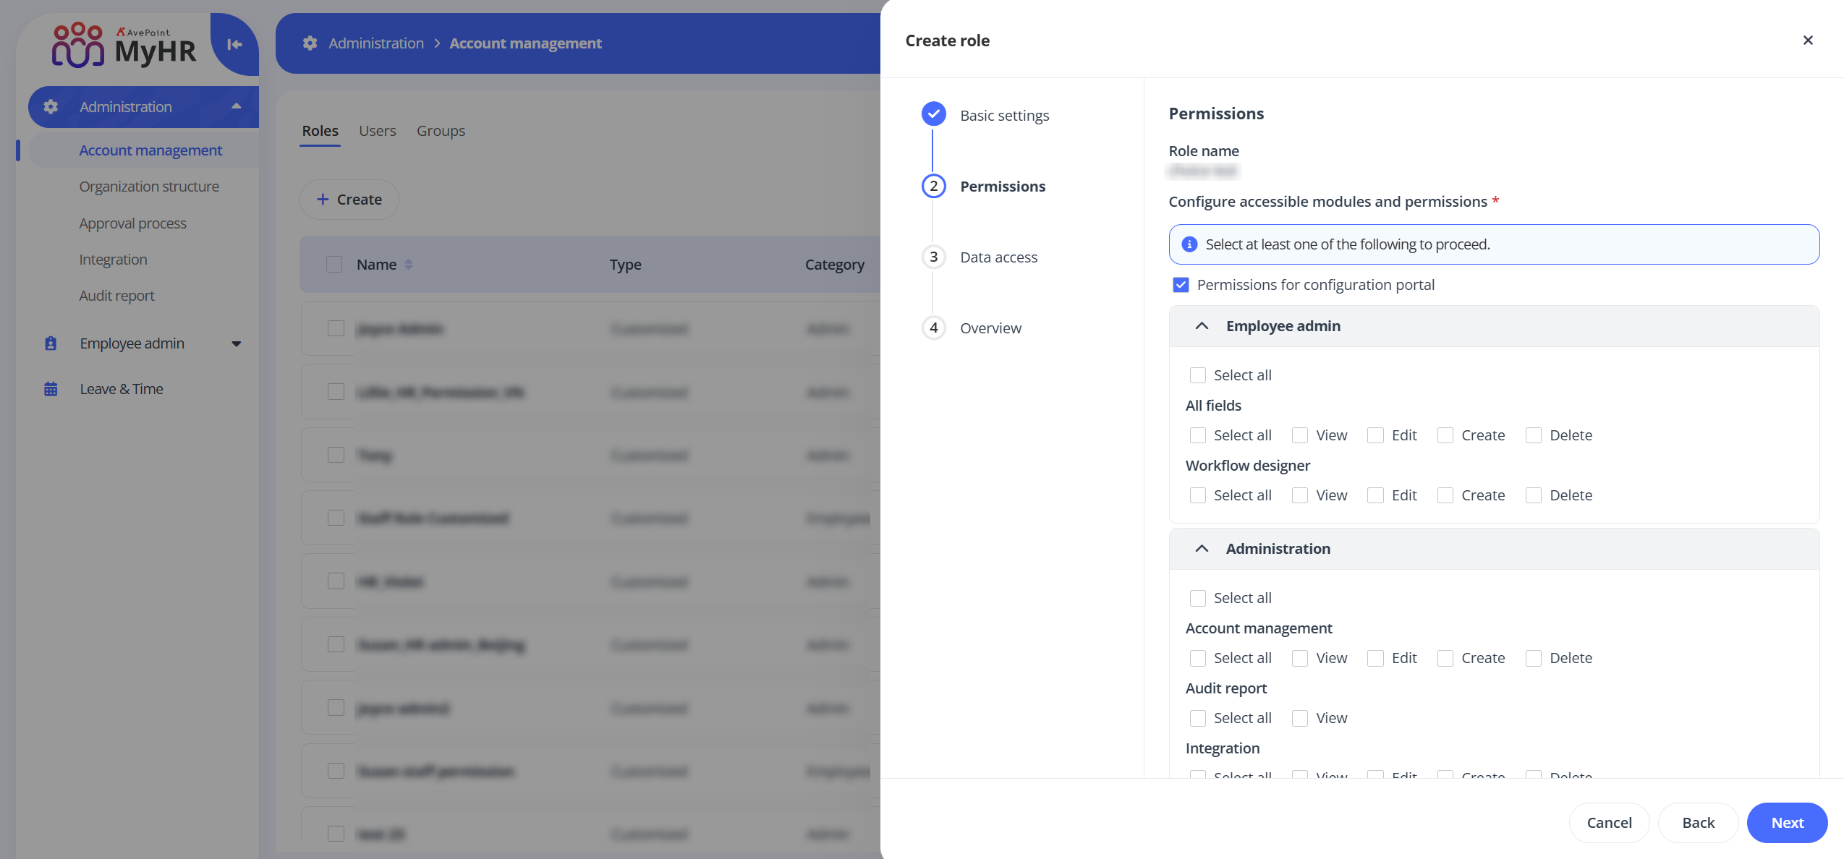This screenshot has width=1844, height=859.
Task: Click the plus icon on Create button
Action: point(323,200)
